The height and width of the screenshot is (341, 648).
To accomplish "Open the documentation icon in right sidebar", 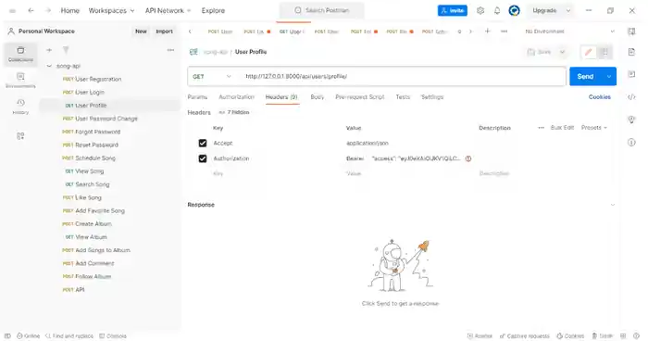I will (x=631, y=52).
